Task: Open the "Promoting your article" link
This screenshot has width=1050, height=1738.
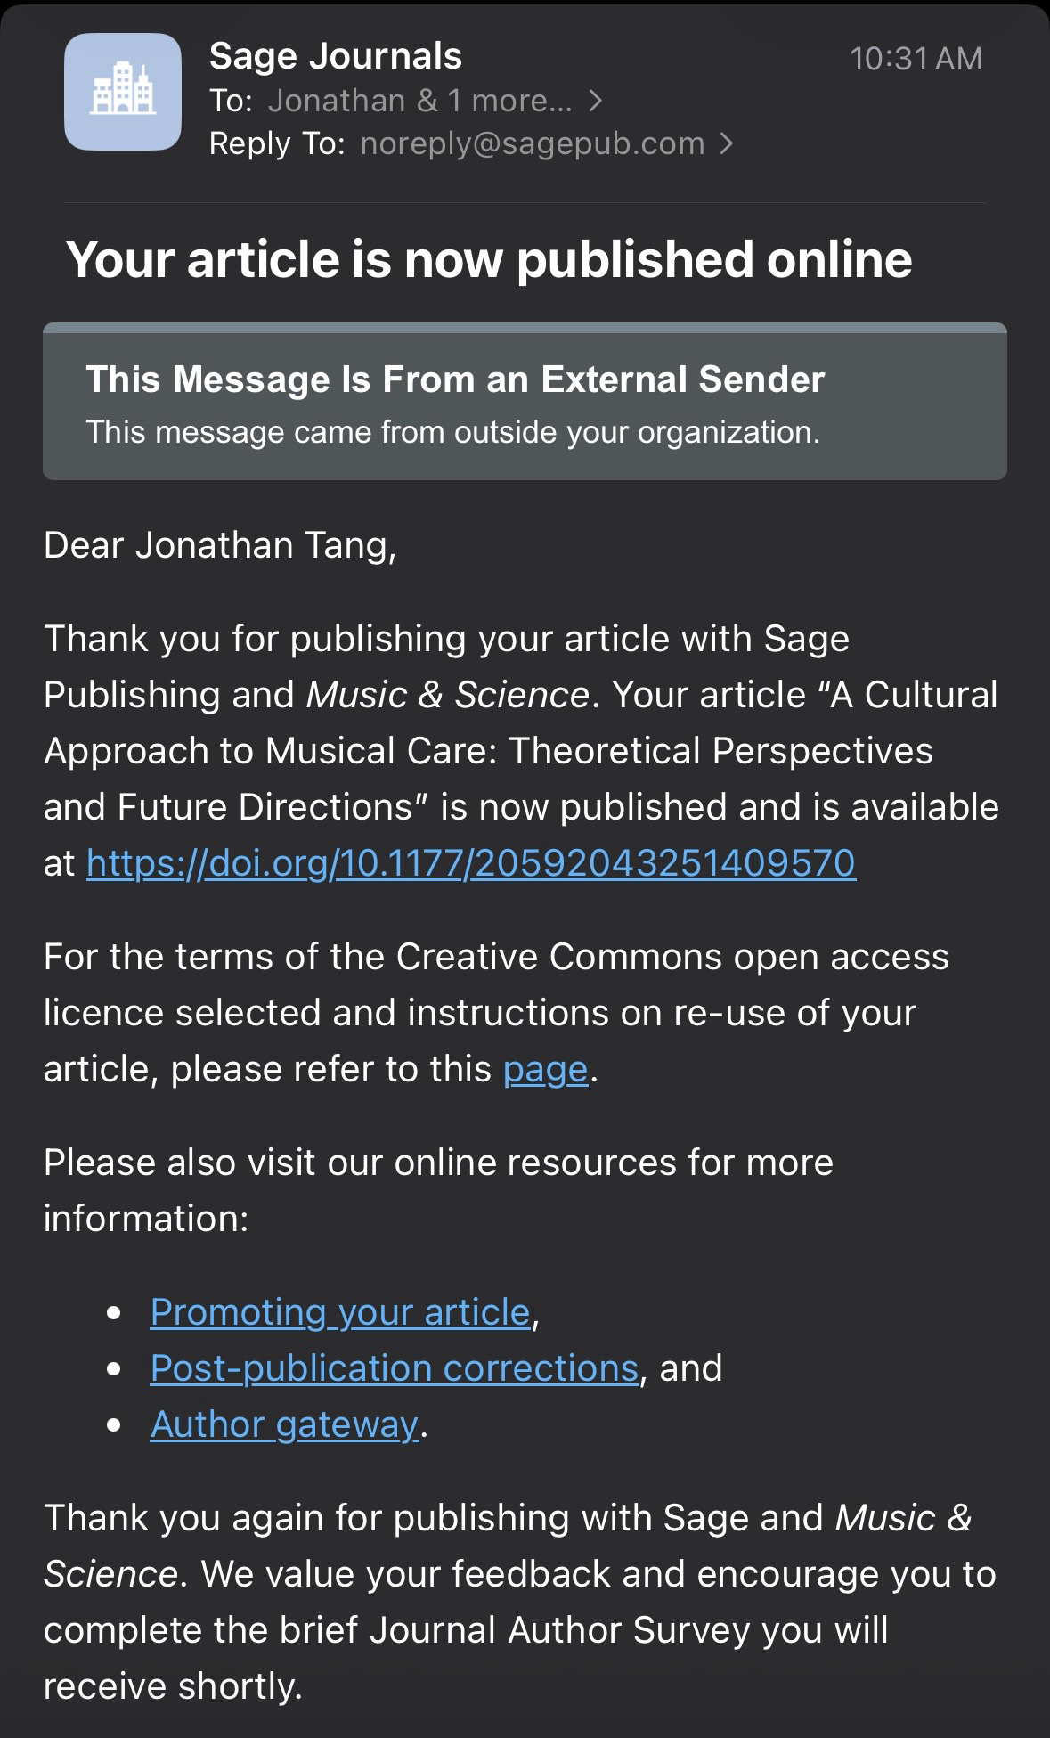Action: (x=340, y=1311)
